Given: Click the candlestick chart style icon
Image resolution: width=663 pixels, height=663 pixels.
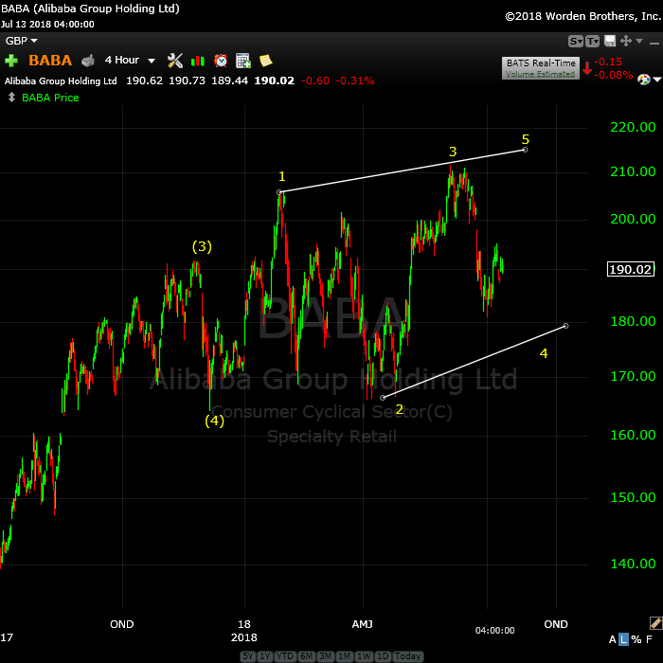Looking at the screenshot, I should [197, 61].
